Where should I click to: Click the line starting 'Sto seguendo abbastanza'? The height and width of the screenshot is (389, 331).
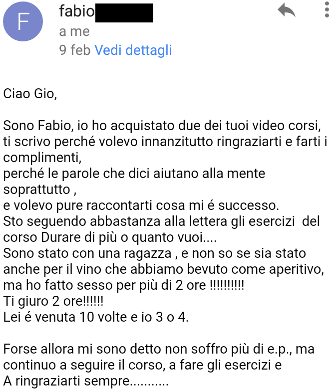(x=161, y=221)
